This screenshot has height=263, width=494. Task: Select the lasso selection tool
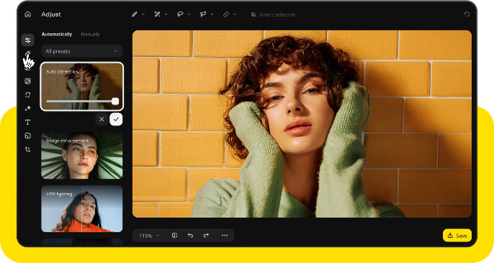[180, 14]
